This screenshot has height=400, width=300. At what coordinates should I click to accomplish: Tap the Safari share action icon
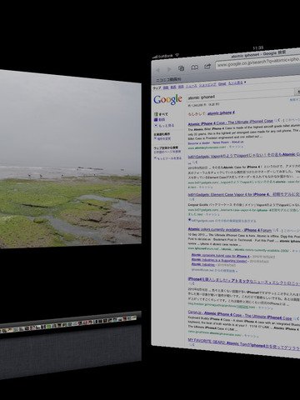207,67
